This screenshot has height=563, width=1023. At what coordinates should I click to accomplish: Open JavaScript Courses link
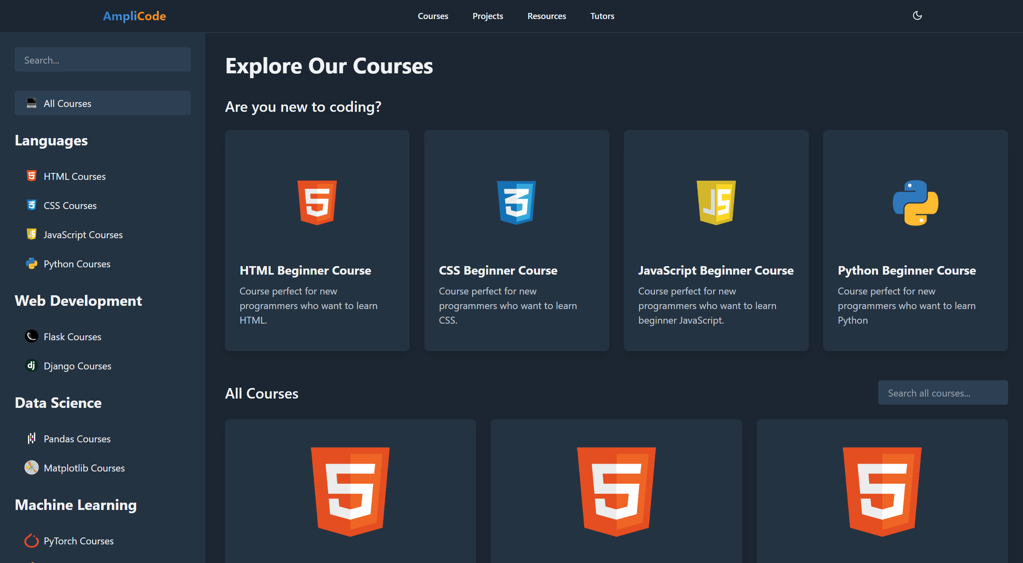83,235
